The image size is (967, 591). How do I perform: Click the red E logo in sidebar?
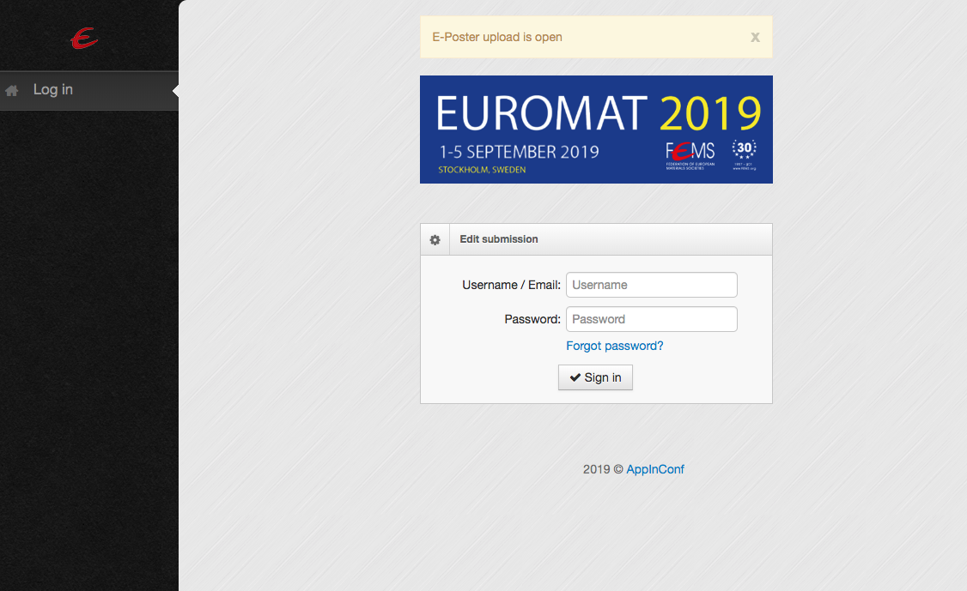point(84,39)
